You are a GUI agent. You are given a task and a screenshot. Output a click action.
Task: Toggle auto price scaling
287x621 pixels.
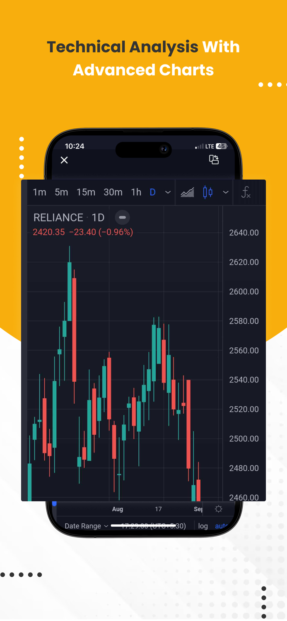[222, 526]
